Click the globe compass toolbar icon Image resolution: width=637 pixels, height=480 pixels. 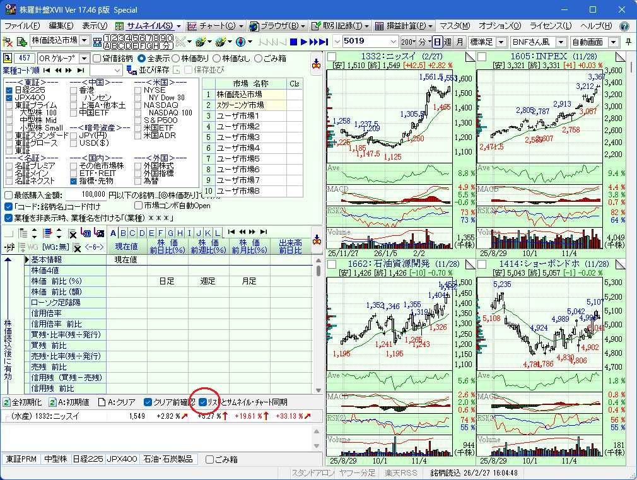[240, 42]
